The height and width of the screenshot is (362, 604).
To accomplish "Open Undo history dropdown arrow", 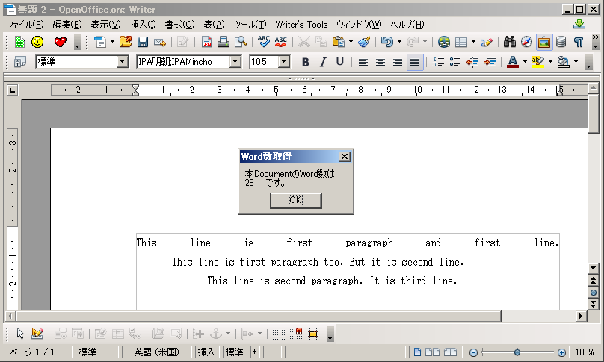I will (399, 42).
